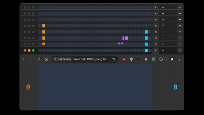Open the home page via house icon

[x=46, y=59]
